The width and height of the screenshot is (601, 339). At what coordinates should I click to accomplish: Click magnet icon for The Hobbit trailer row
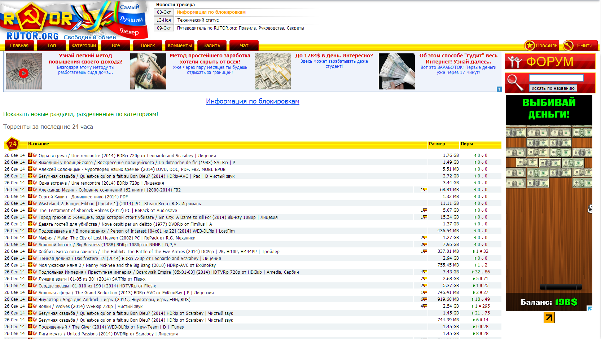tap(35, 251)
